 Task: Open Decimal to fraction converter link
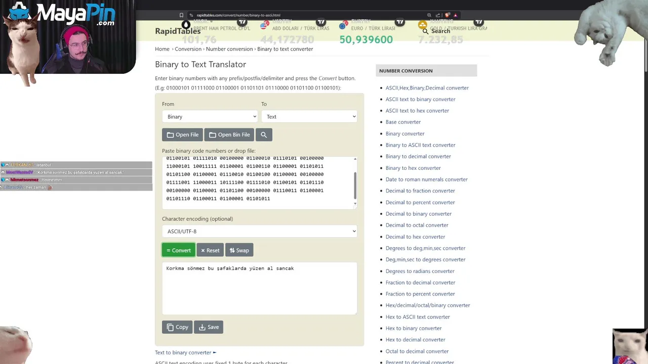pyautogui.click(x=420, y=191)
